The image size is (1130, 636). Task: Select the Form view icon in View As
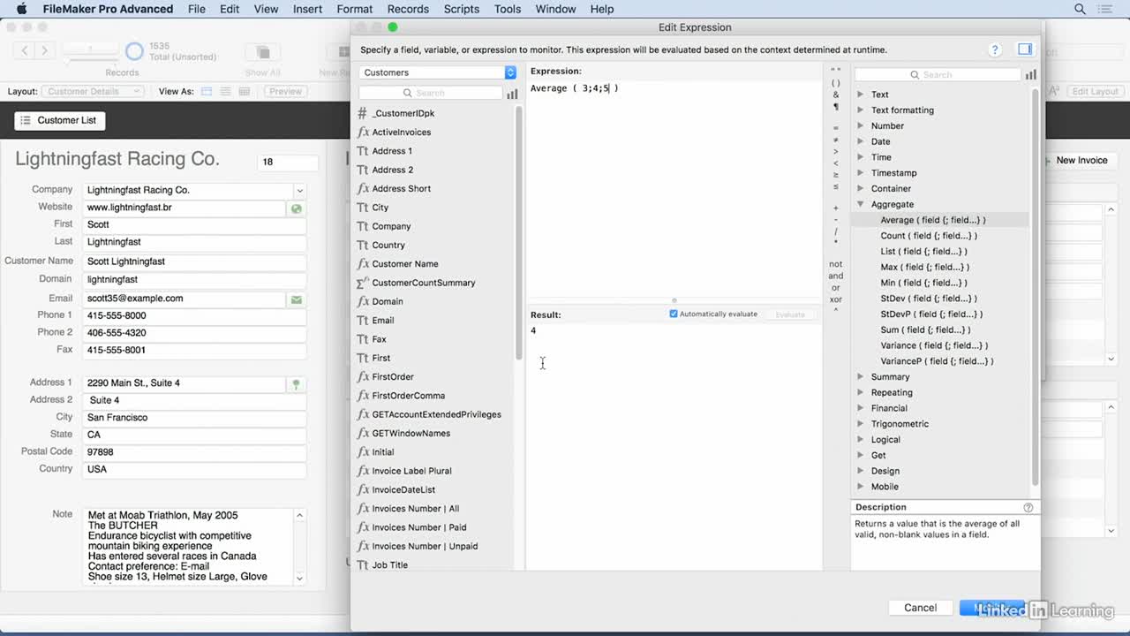(207, 91)
